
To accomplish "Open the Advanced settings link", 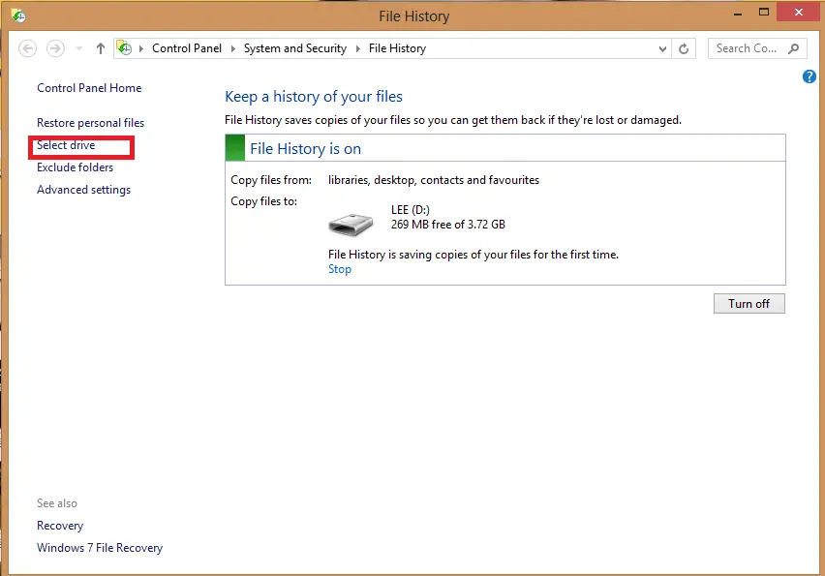I will coord(83,190).
